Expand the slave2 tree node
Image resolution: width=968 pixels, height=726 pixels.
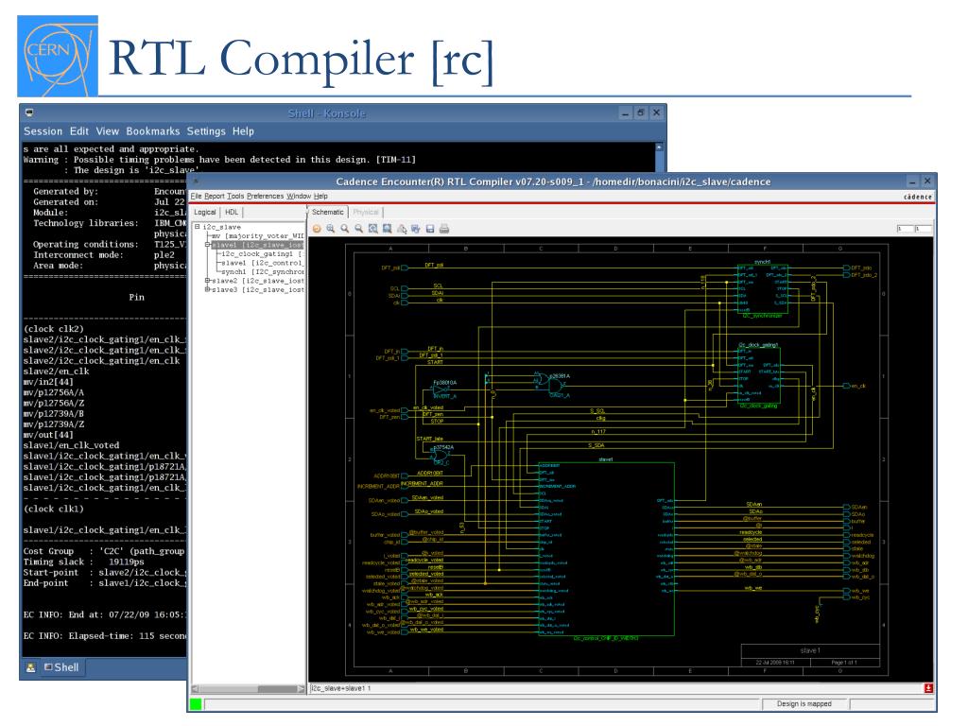[x=208, y=281]
